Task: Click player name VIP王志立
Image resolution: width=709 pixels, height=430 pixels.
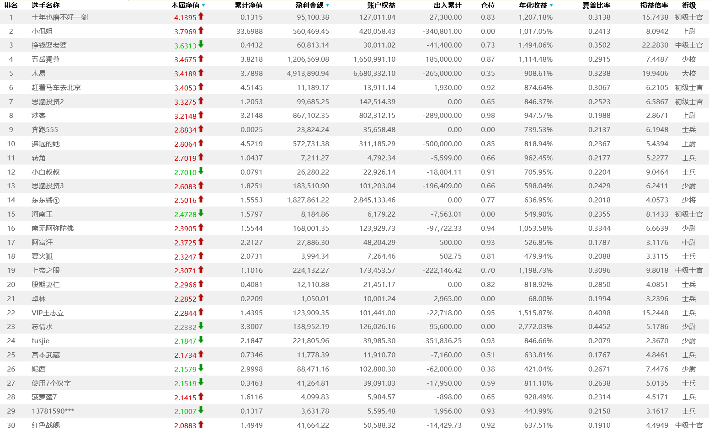Action: pyautogui.click(x=48, y=313)
